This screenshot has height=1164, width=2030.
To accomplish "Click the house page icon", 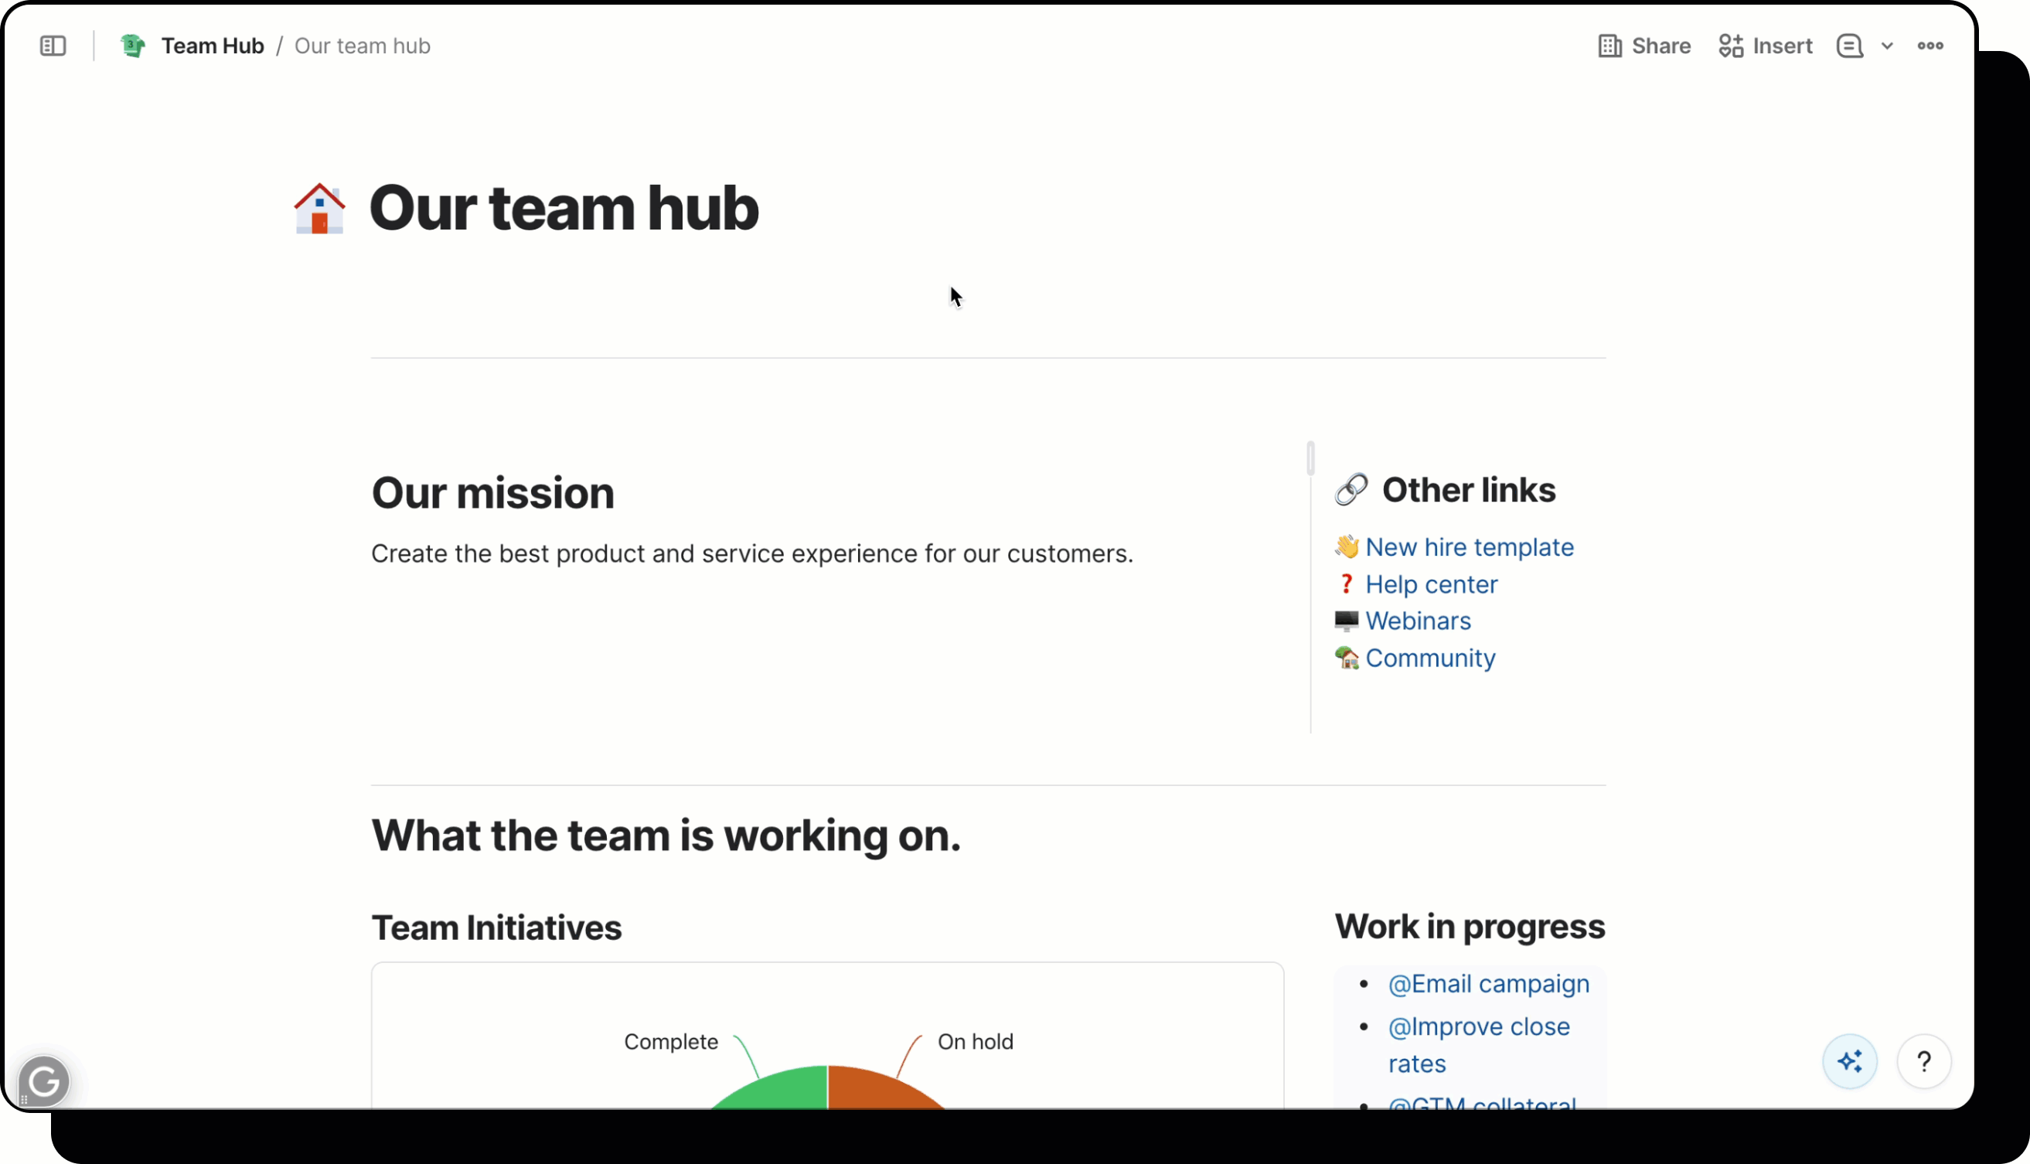I will click(319, 209).
